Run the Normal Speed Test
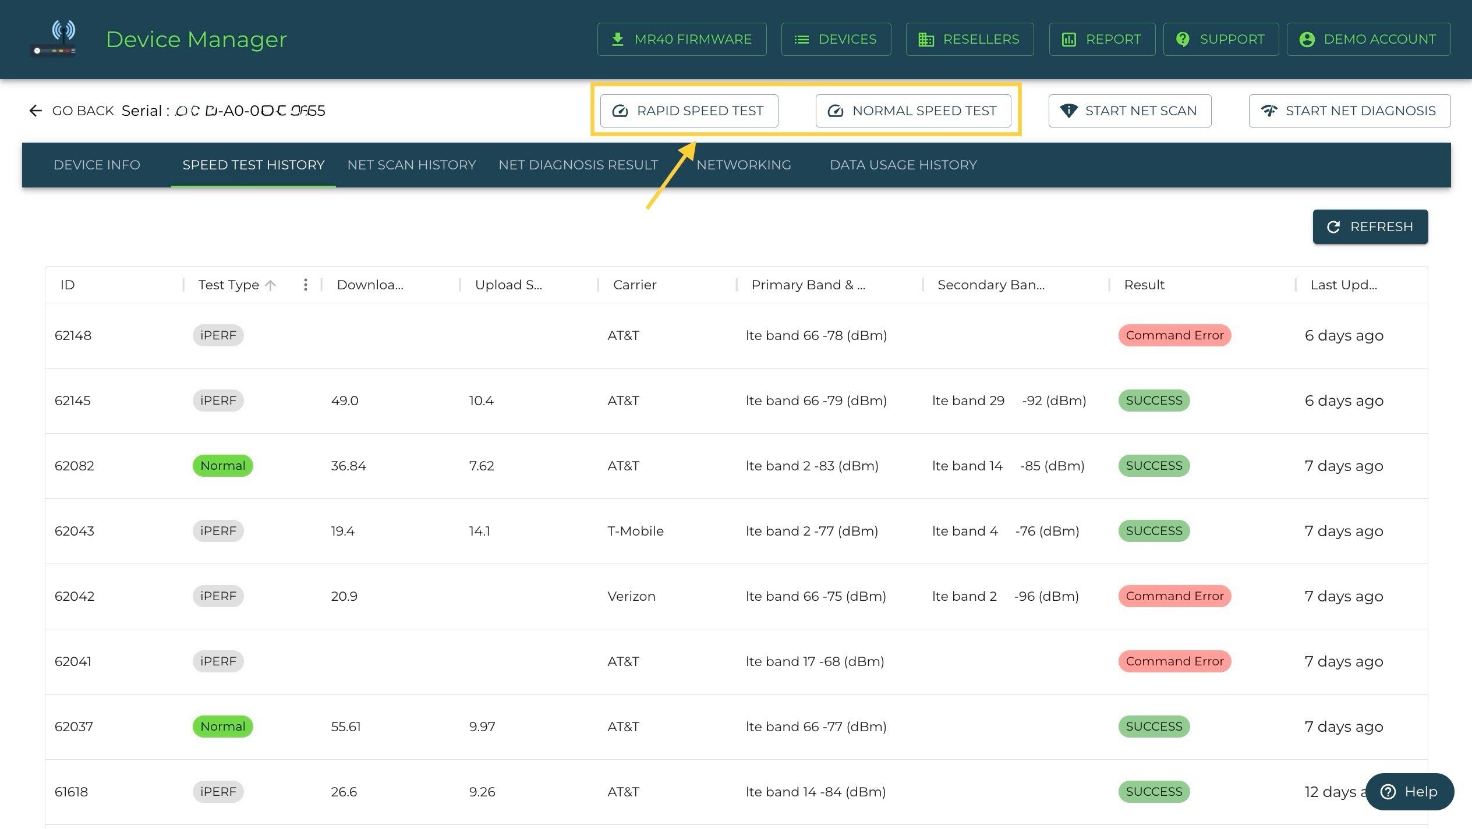1472x829 pixels. [912, 111]
